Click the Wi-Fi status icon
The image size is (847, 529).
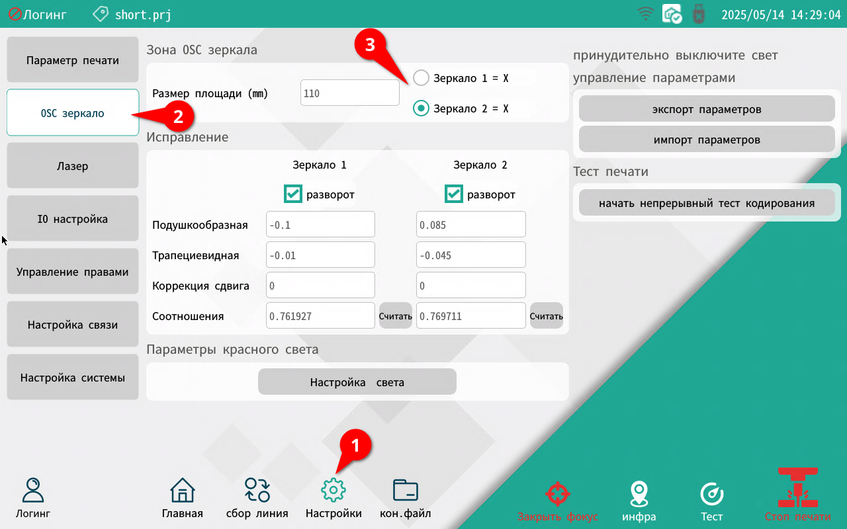tap(645, 14)
